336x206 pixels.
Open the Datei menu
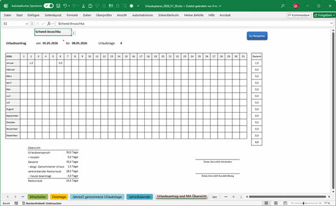(7, 15)
